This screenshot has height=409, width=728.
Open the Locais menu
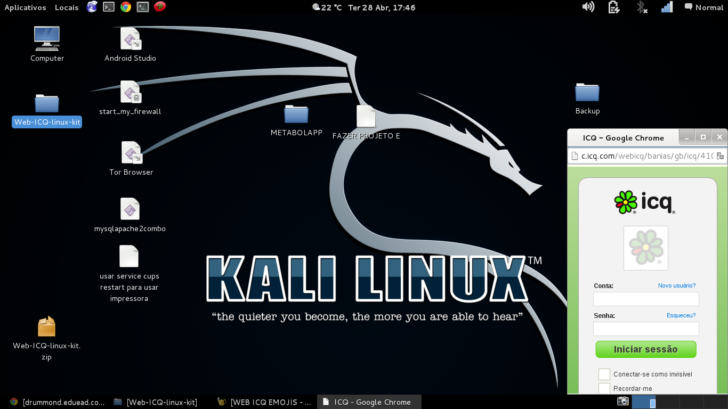(x=66, y=7)
